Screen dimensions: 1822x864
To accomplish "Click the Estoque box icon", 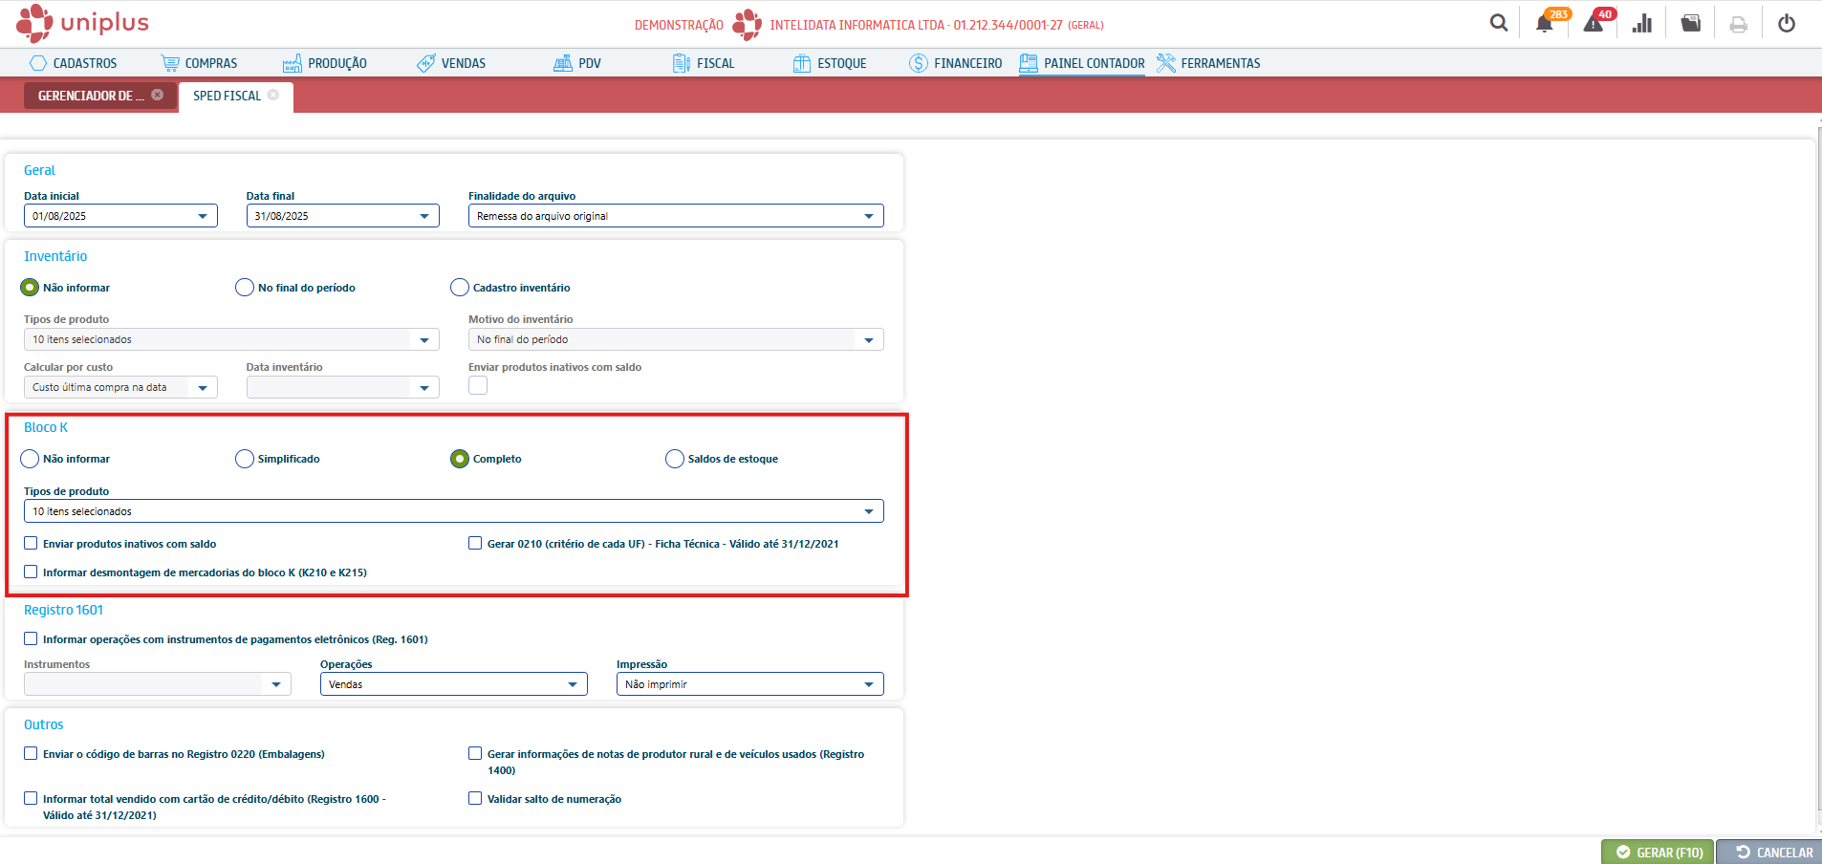I will [x=802, y=63].
